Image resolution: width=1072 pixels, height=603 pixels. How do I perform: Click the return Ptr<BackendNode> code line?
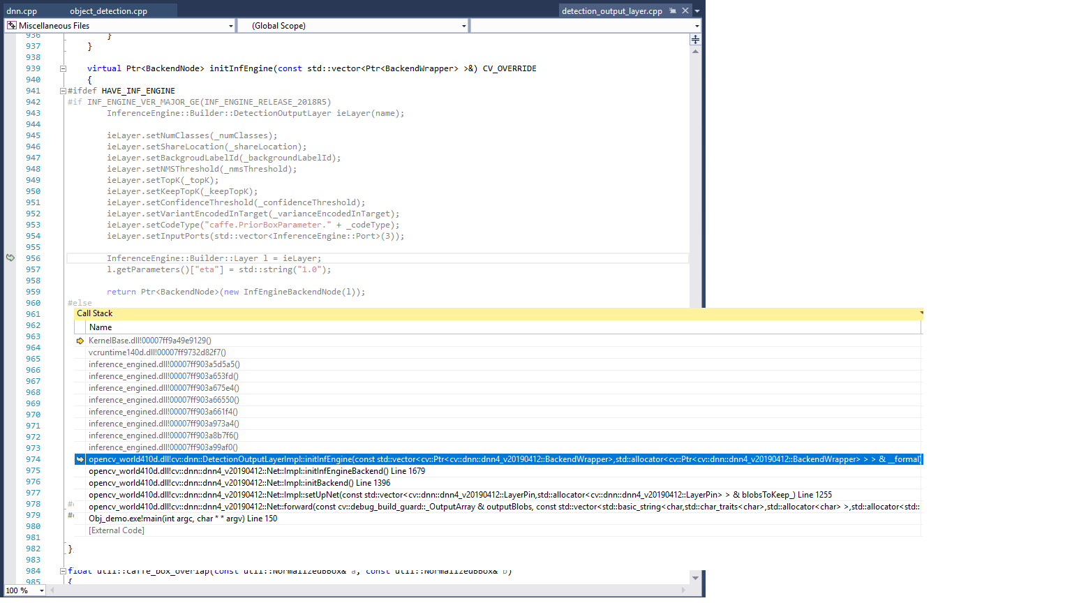tap(236, 292)
